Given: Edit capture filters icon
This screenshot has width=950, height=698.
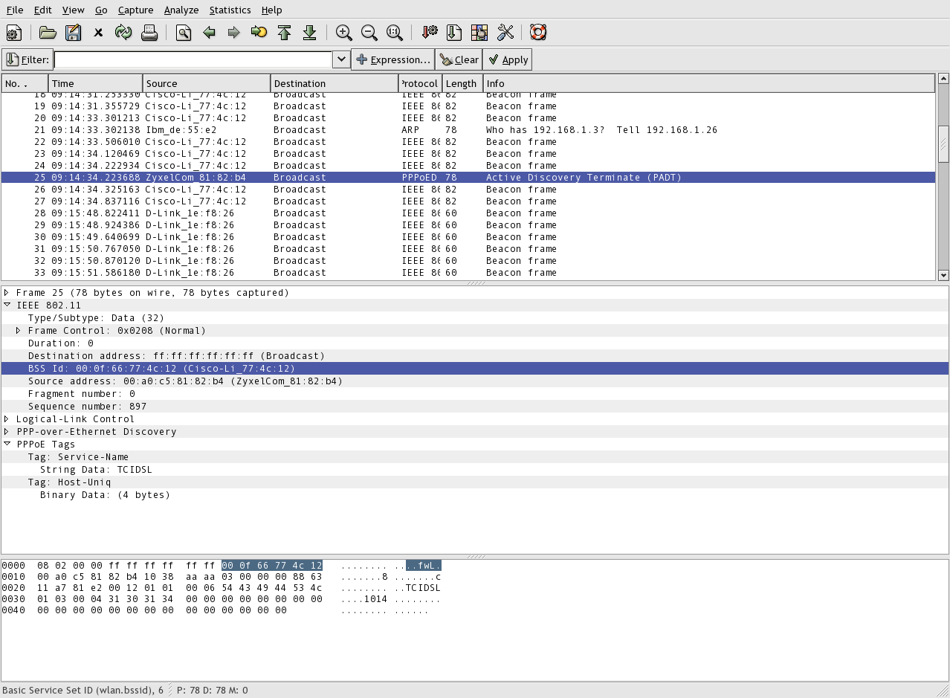Looking at the screenshot, I should [x=429, y=33].
